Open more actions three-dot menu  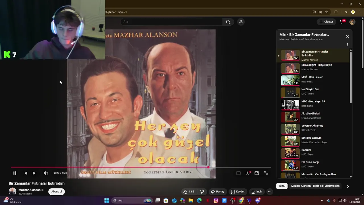click(270, 192)
